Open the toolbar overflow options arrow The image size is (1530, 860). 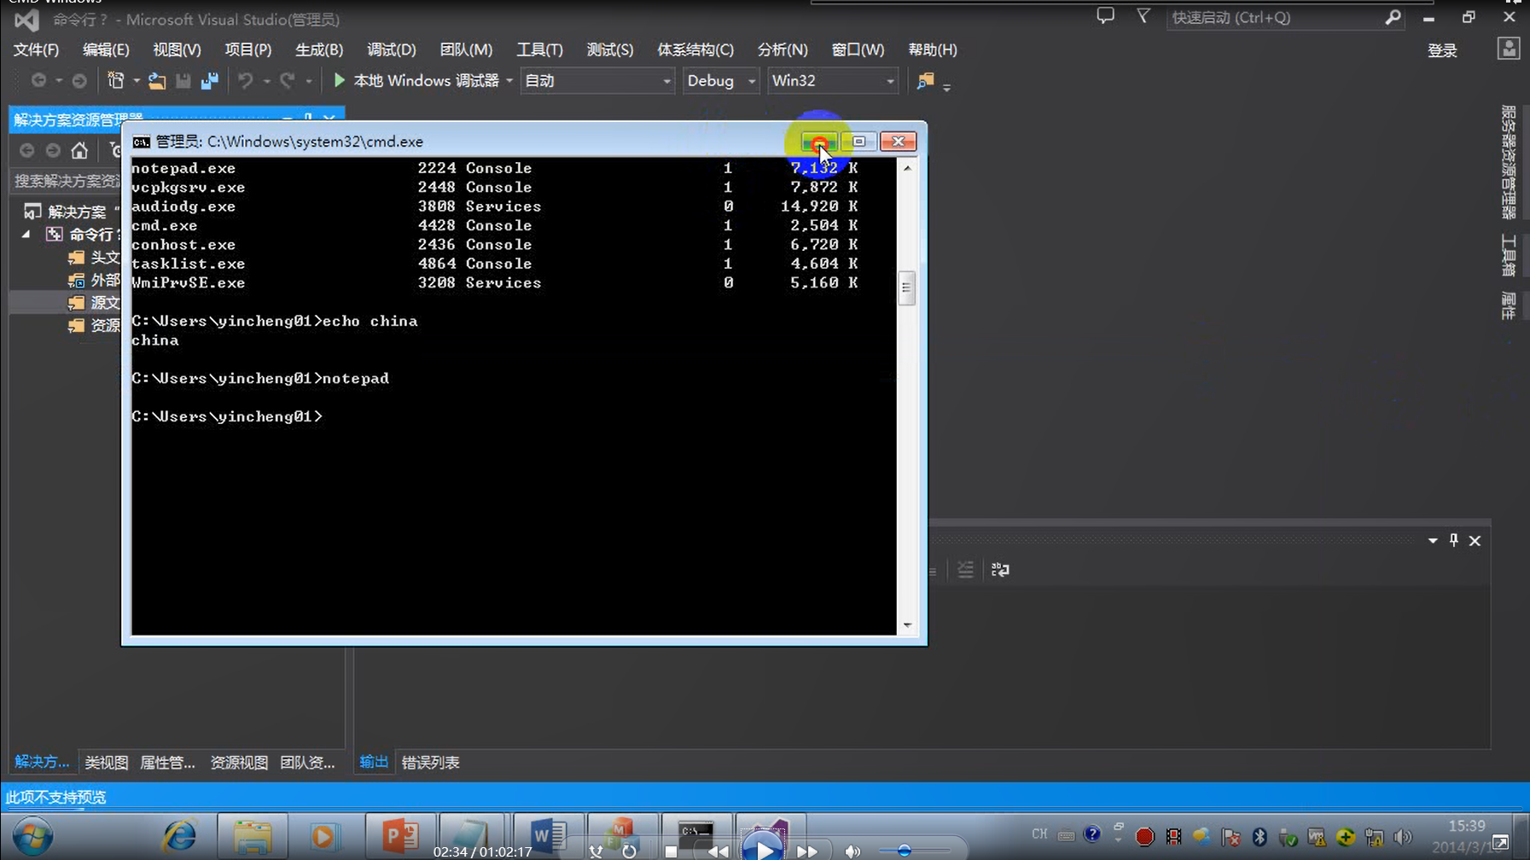tap(947, 86)
